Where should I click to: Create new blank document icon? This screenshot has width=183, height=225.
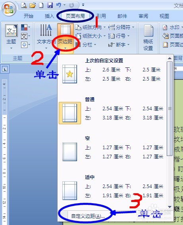pos(41,5)
